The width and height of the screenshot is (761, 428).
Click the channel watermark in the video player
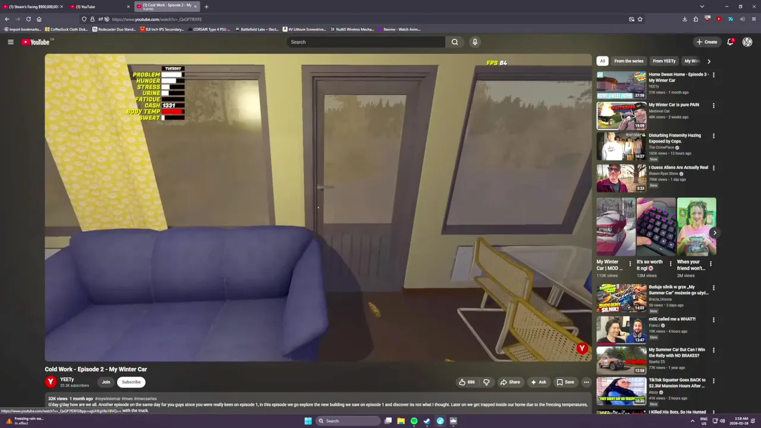point(582,348)
